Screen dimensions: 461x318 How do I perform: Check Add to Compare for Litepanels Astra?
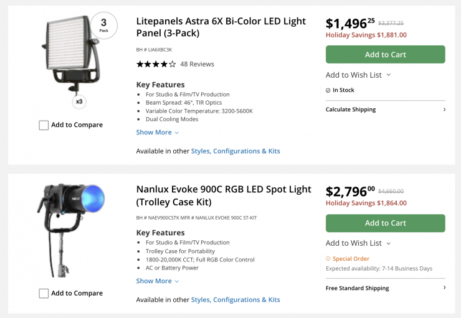coord(44,125)
